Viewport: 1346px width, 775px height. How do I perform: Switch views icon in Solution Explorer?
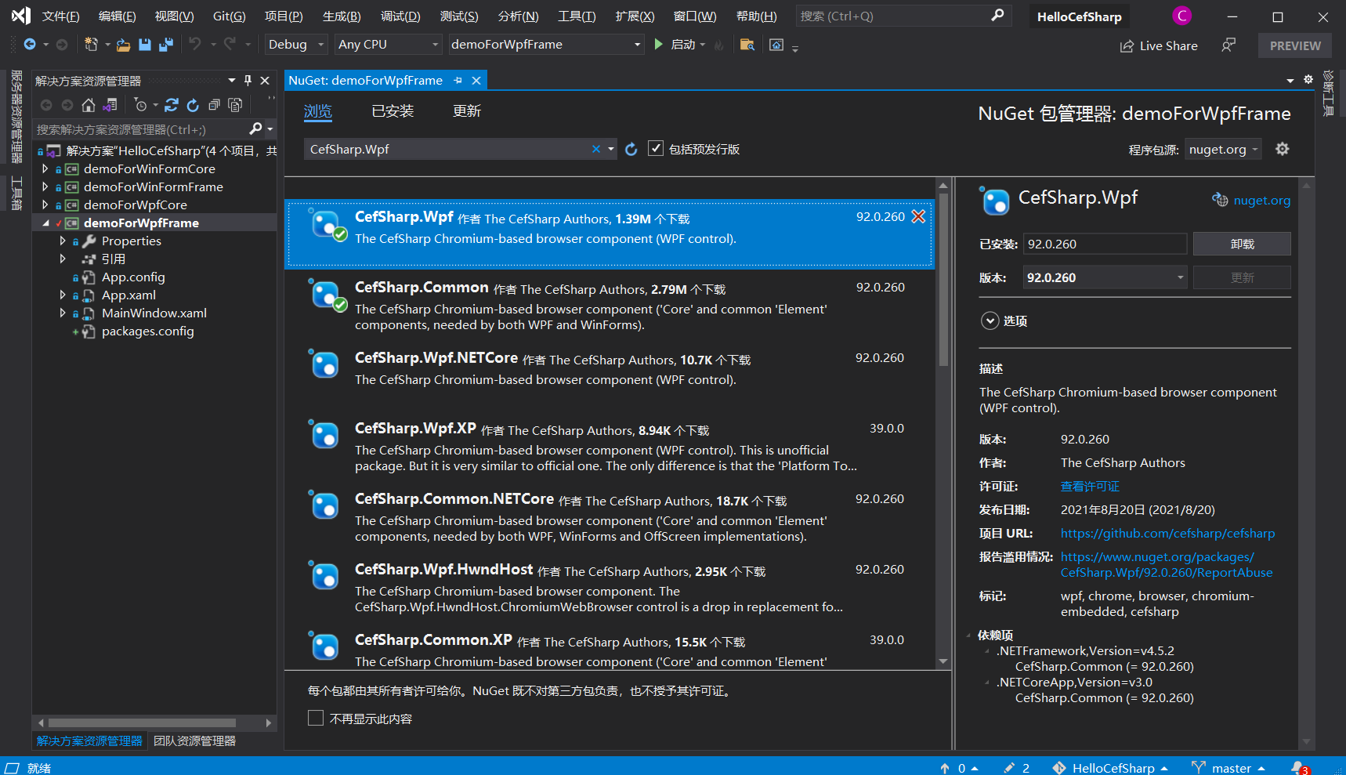point(110,105)
